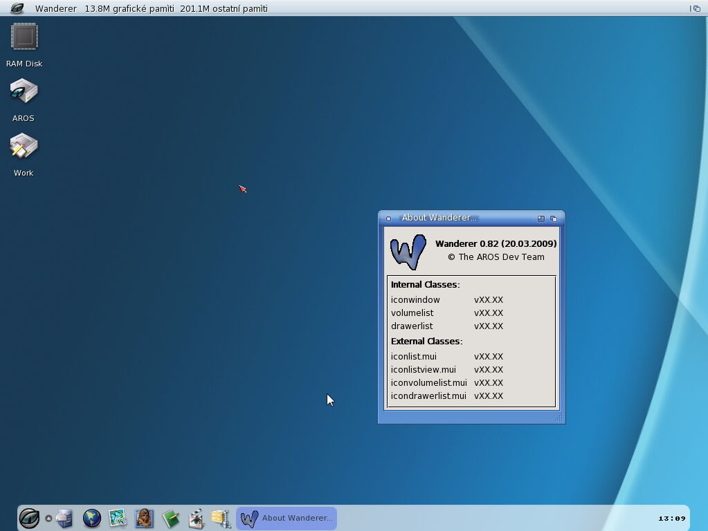Launch the globe web browser from dock
708x531 pixels.
[91, 518]
